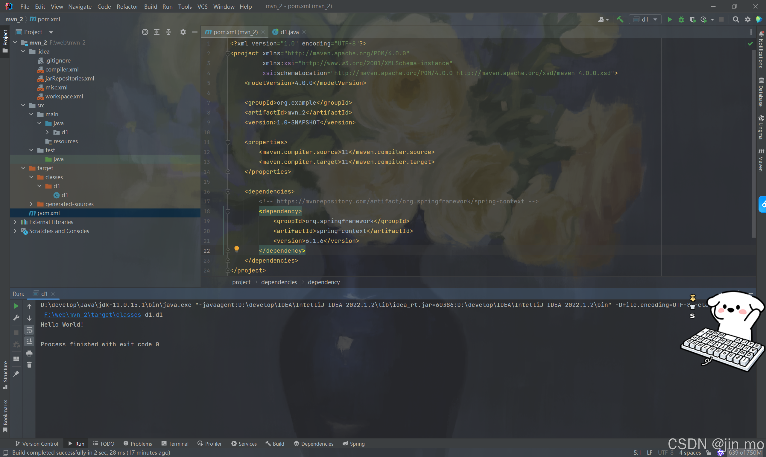Toggle tool window bars icon in status bar
This screenshot has height=457, width=766.
point(5,453)
